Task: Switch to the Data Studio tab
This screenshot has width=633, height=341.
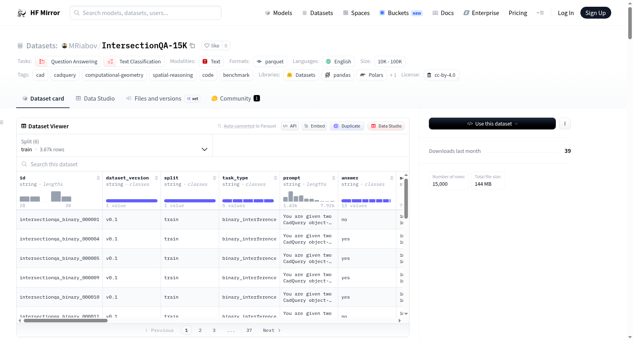Action: tap(95, 99)
